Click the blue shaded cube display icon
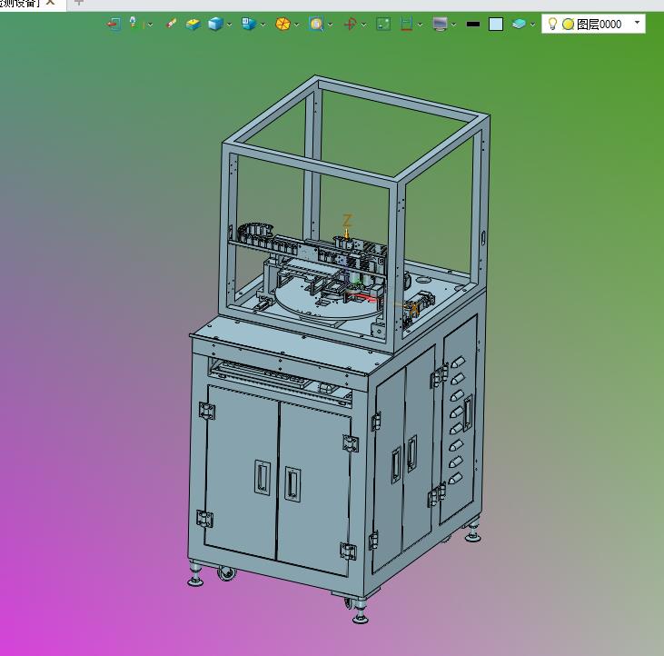The height and width of the screenshot is (656, 664). pyautogui.click(x=215, y=24)
